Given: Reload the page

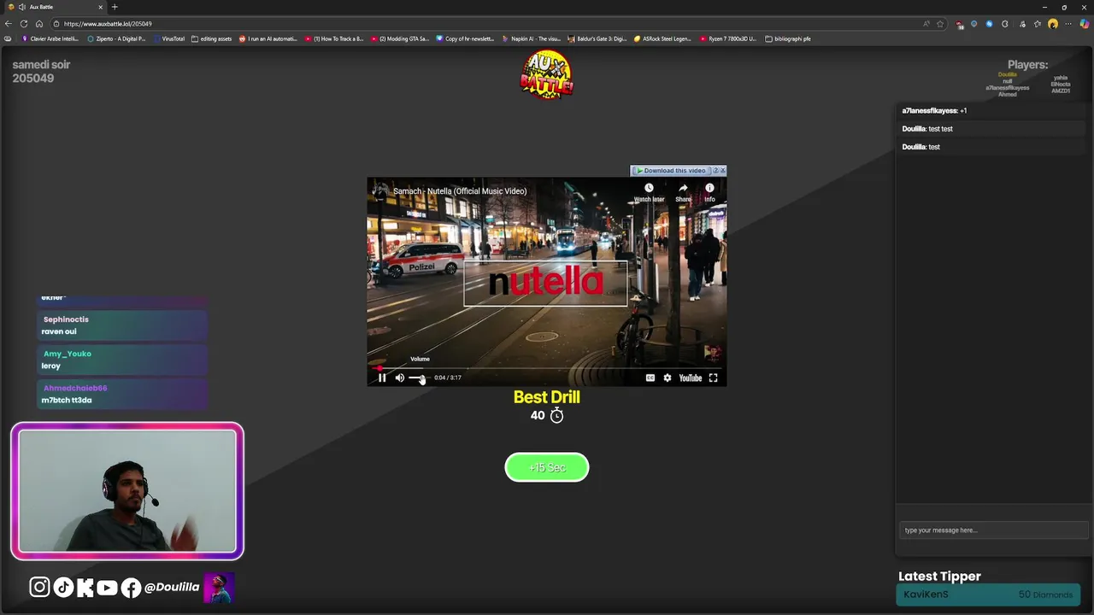Looking at the screenshot, I should click(x=24, y=24).
